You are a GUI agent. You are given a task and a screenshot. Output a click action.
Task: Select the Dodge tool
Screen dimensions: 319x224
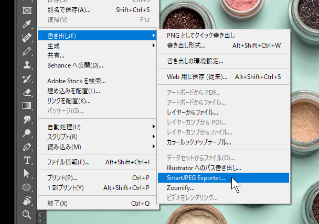pos(27,133)
